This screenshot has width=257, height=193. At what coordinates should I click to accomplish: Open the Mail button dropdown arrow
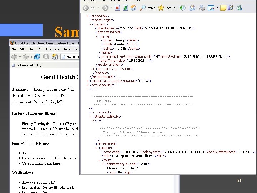point(196,8)
